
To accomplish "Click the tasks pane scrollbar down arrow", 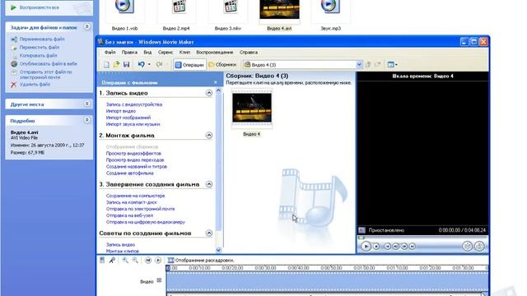I will (218, 250).
